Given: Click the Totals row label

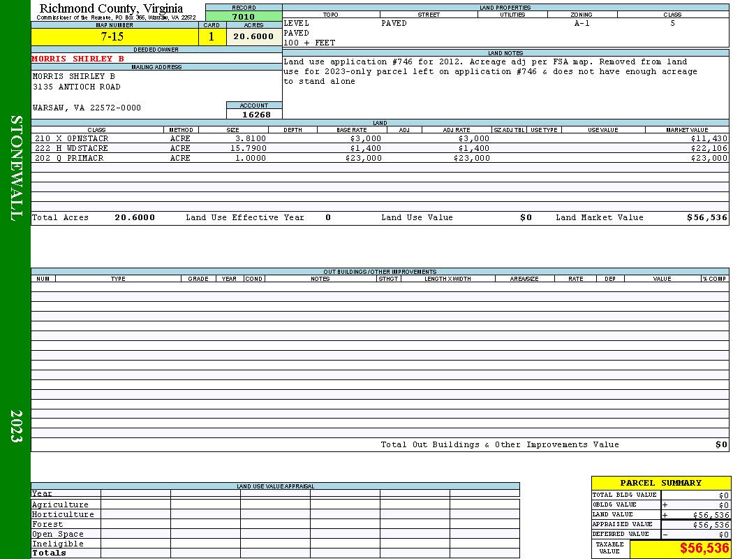Looking at the screenshot, I should point(49,553).
